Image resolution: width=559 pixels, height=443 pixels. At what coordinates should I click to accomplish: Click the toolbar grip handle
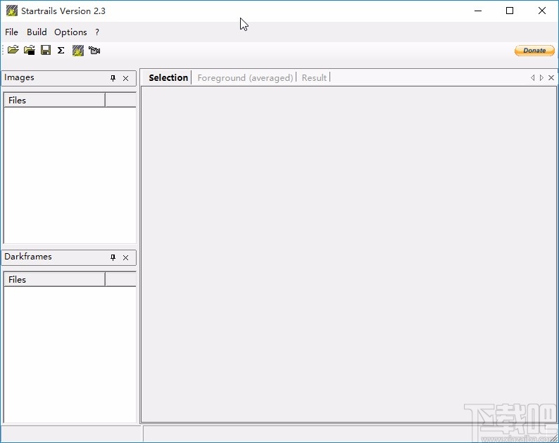[3, 50]
